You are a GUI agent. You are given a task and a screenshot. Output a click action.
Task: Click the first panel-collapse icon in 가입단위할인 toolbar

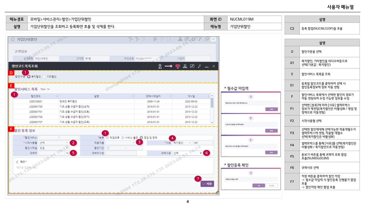click(x=156, y=39)
